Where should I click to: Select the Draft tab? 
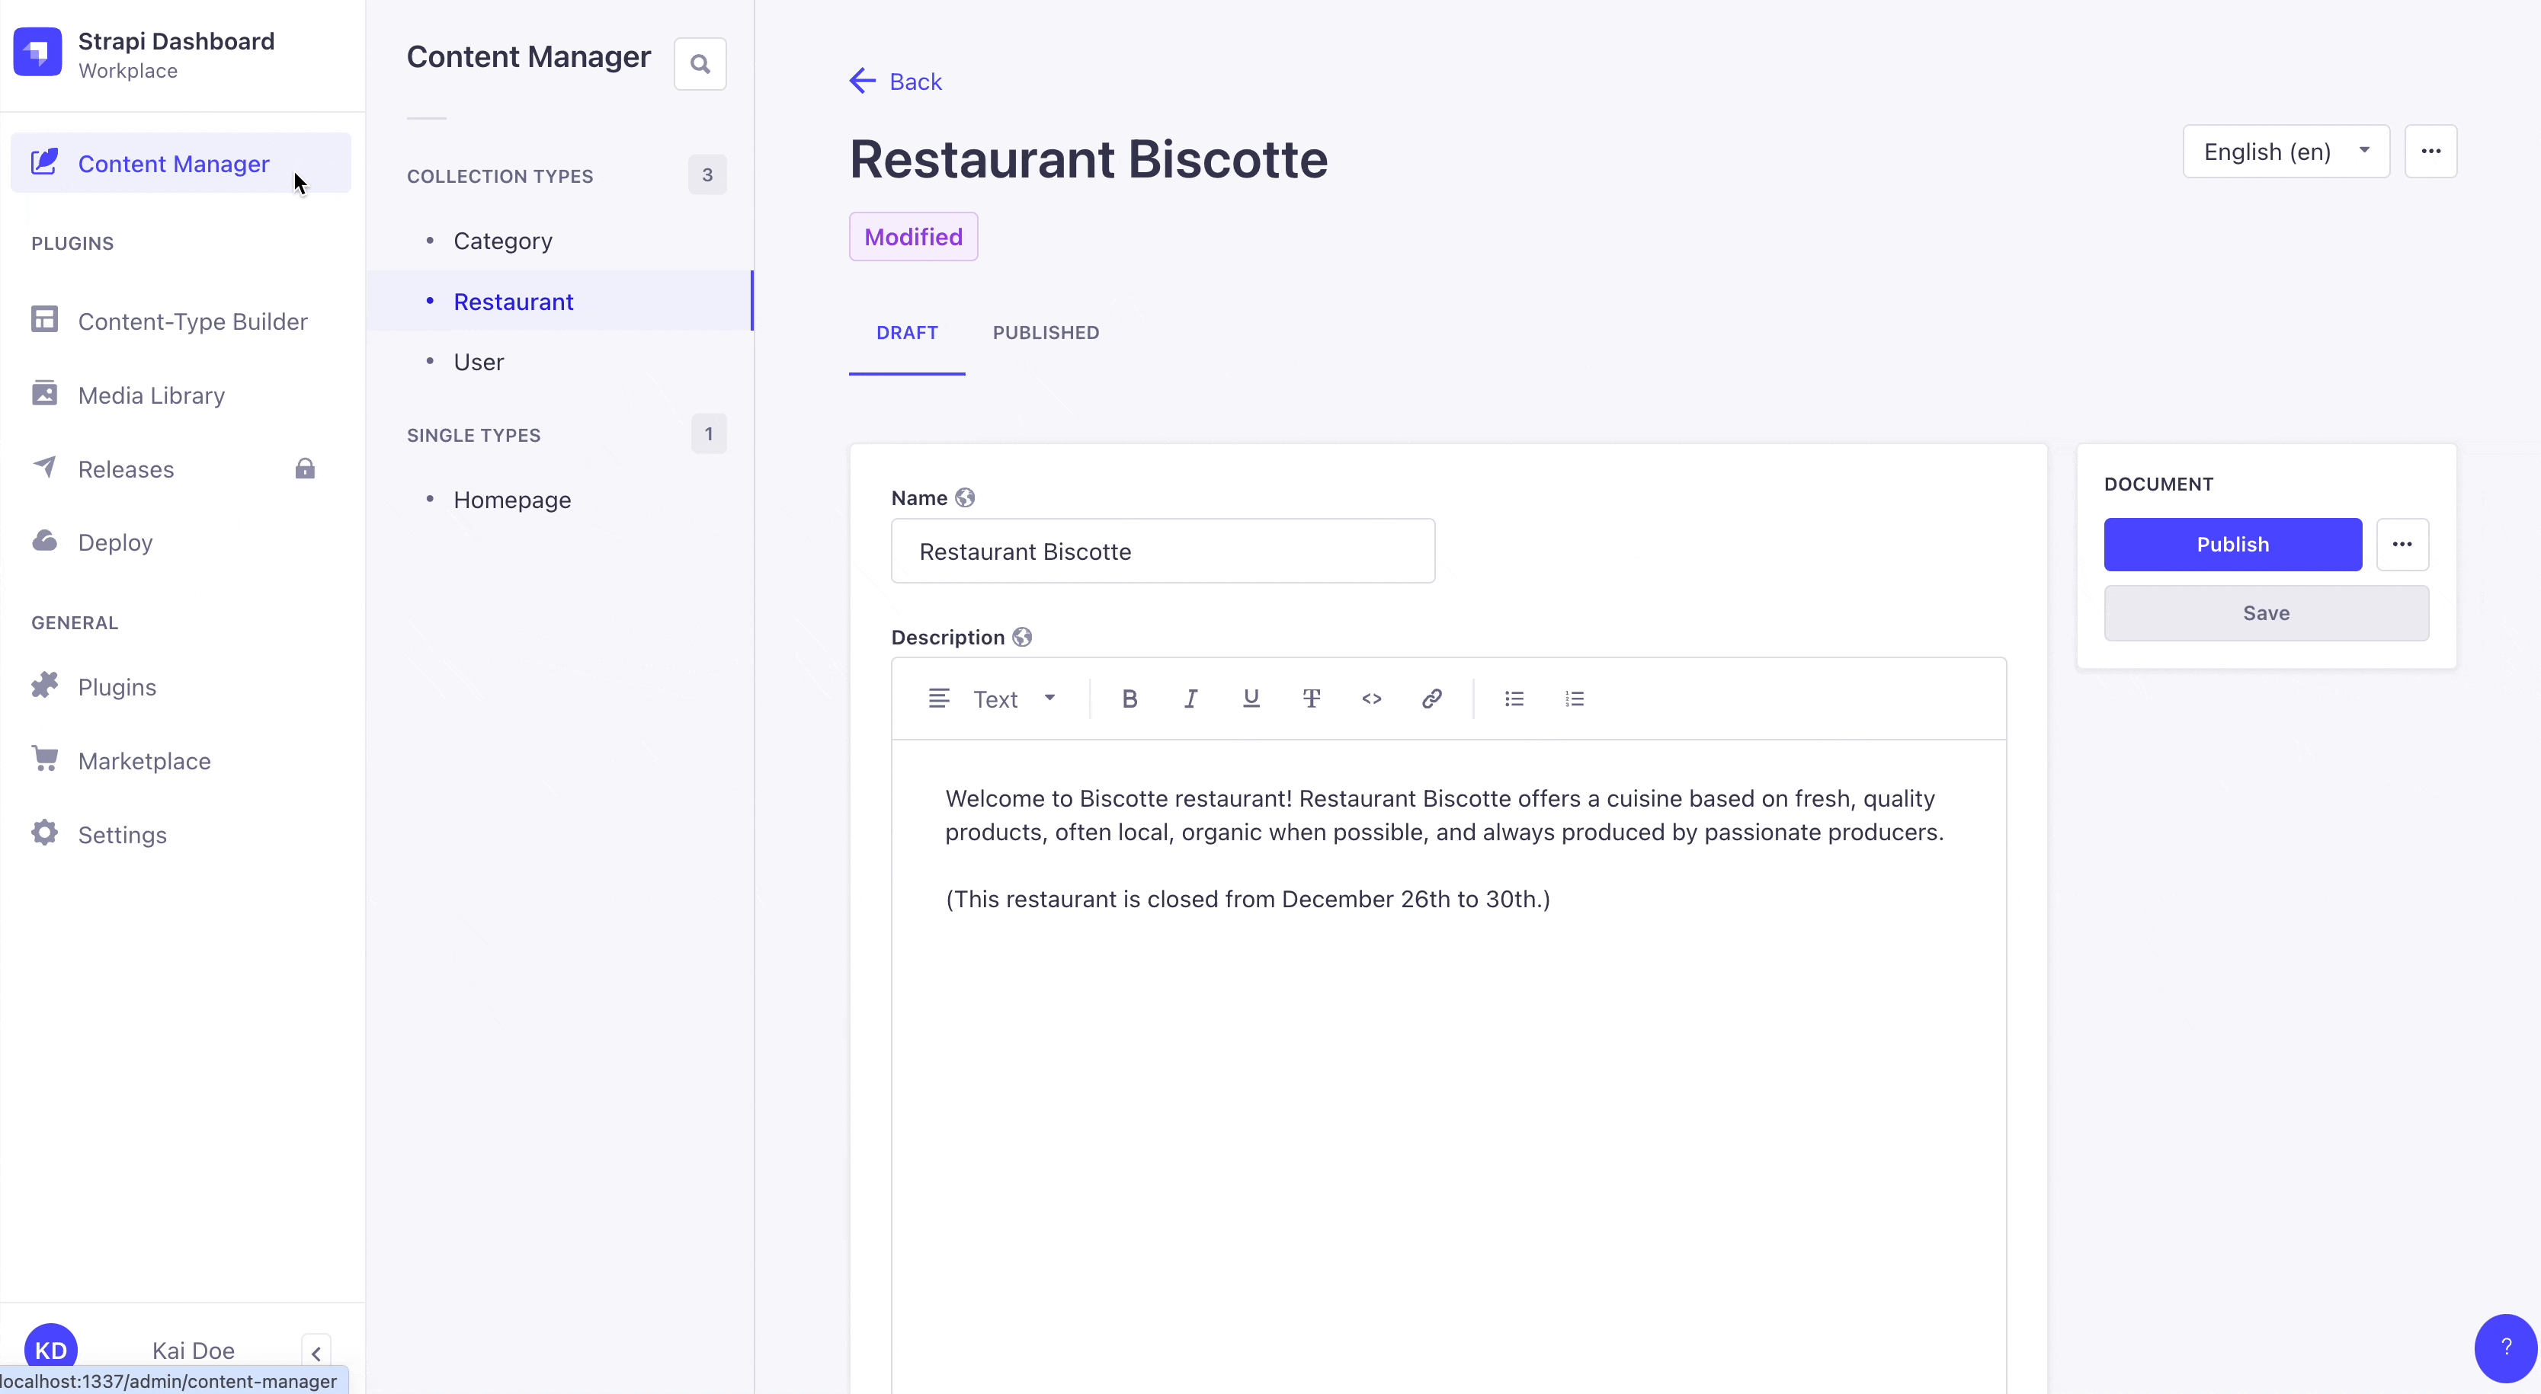coord(906,333)
